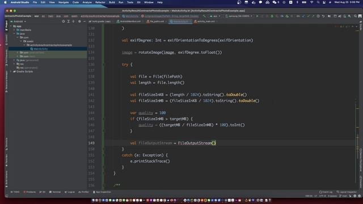Switch to the build.gradle (:app) tab
This screenshot has width=363, height=204.
(101, 22)
